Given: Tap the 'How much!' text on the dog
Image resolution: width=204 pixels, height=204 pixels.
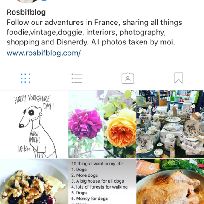Looking at the screenshot, I should 35,137.
